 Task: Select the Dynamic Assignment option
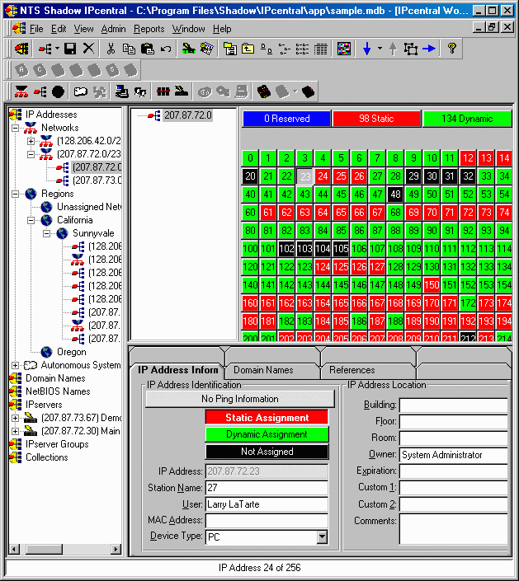coord(267,434)
